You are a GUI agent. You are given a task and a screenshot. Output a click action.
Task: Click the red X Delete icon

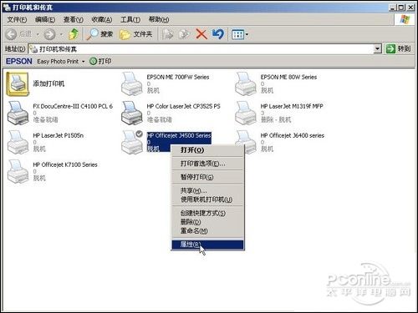[201, 34]
